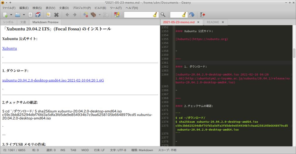Click the Build brick icon
The image size is (296, 154).
click(x=93, y=15)
